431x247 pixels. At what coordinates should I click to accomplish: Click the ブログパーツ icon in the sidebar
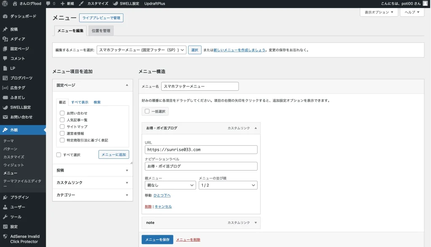click(5, 78)
